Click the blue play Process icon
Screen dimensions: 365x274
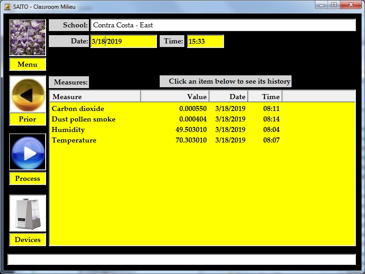point(27,153)
